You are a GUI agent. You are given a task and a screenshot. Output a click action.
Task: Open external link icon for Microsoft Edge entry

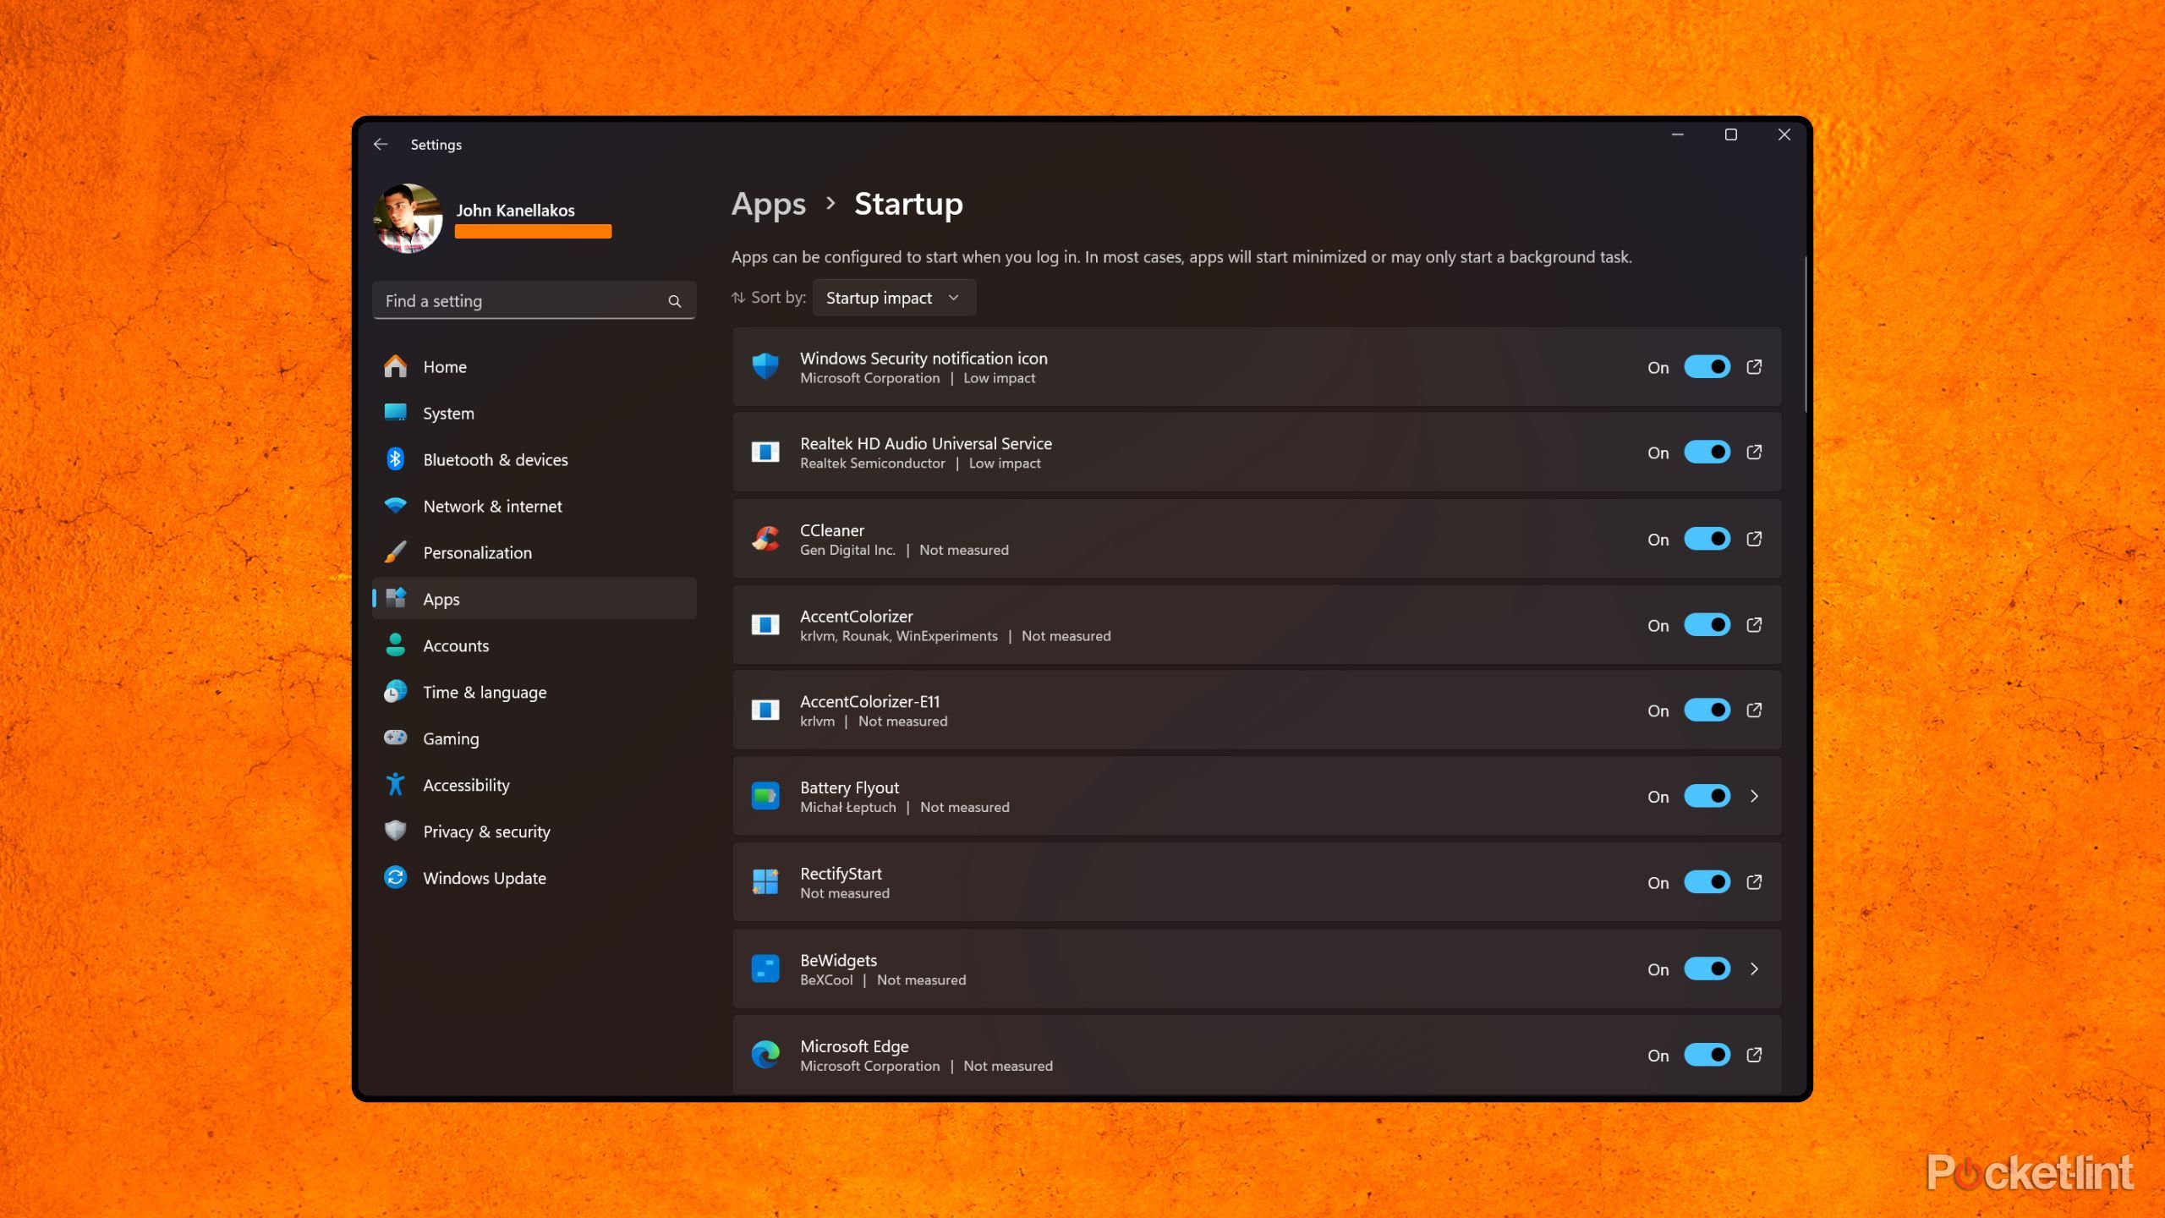(1754, 1055)
